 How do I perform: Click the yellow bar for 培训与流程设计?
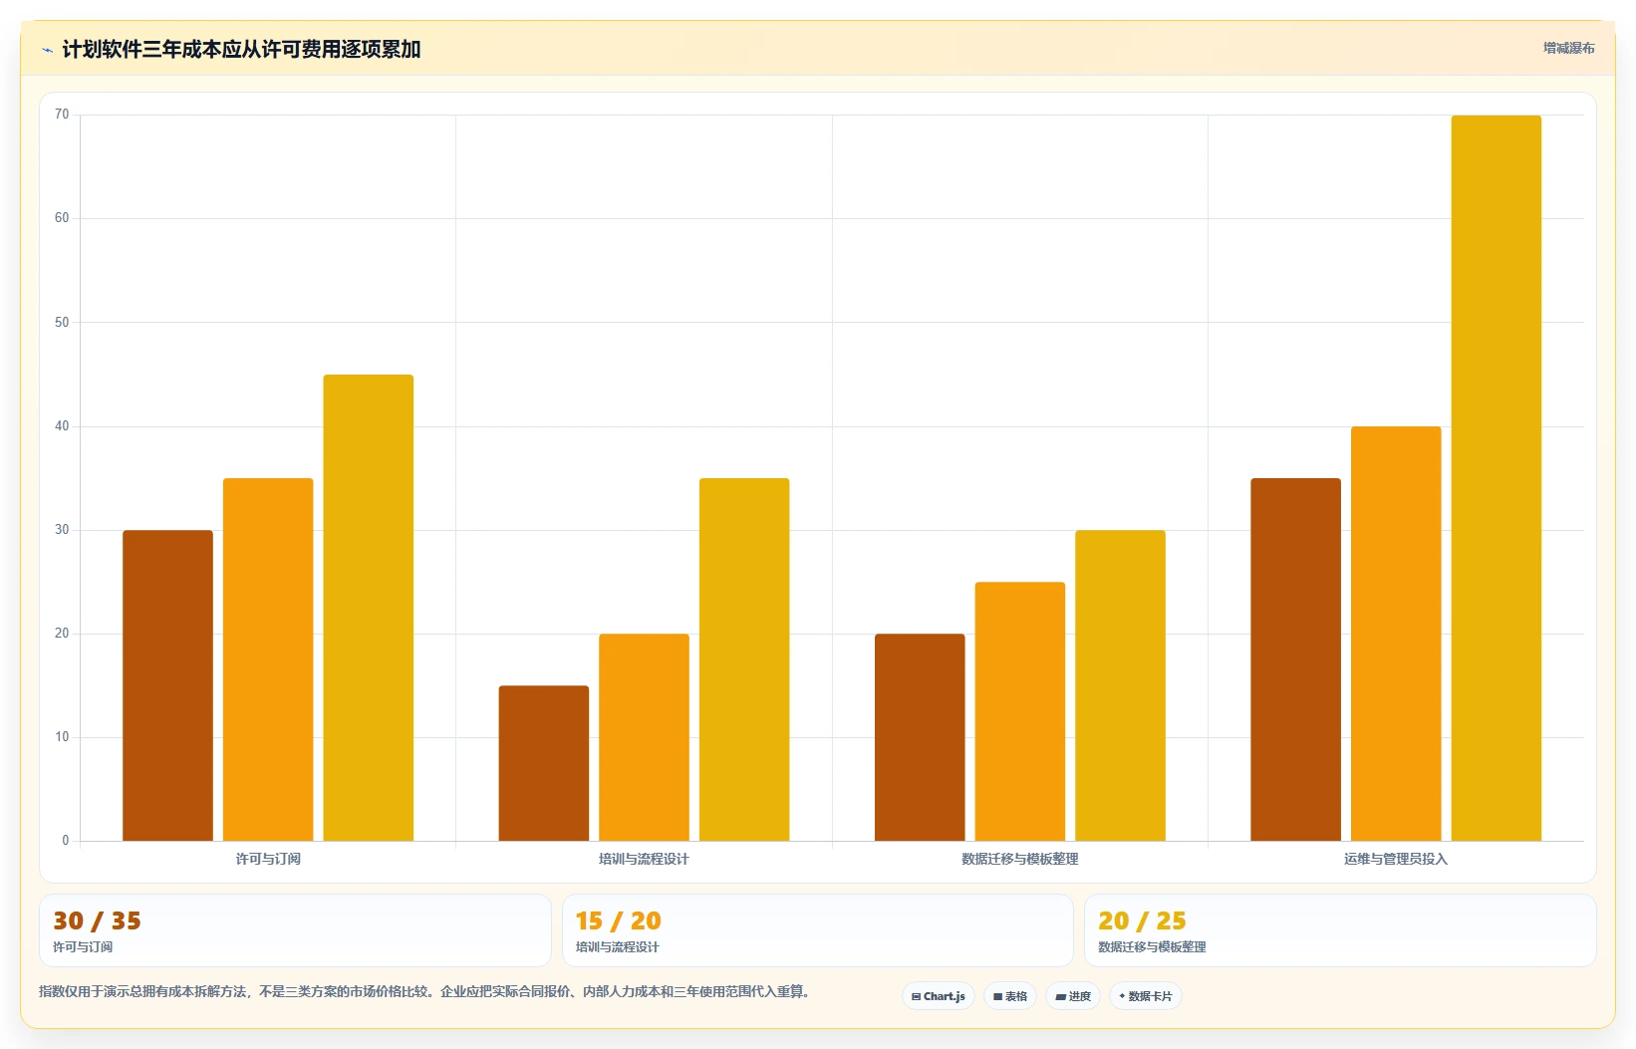click(x=744, y=659)
